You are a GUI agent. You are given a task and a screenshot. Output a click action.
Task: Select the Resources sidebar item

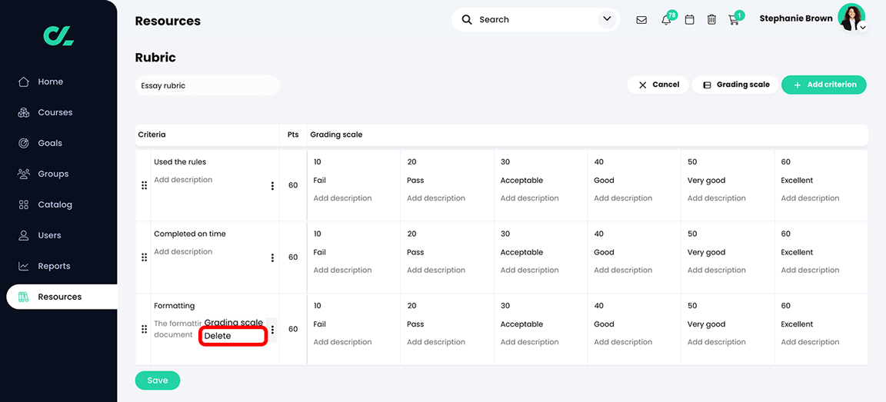62,297
